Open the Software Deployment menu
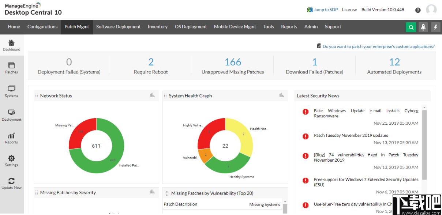This screenshot has height=215, width=442. [119, 27]
